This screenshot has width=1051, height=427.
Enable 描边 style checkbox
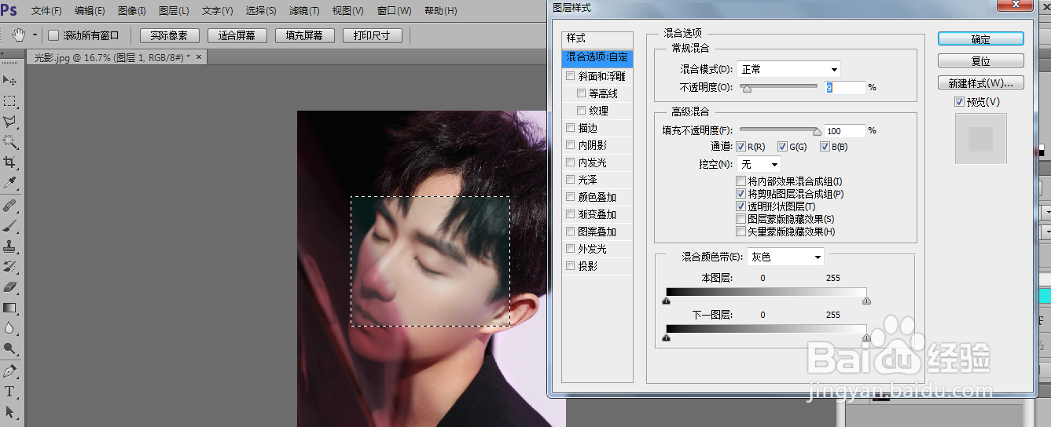[570, 128]
